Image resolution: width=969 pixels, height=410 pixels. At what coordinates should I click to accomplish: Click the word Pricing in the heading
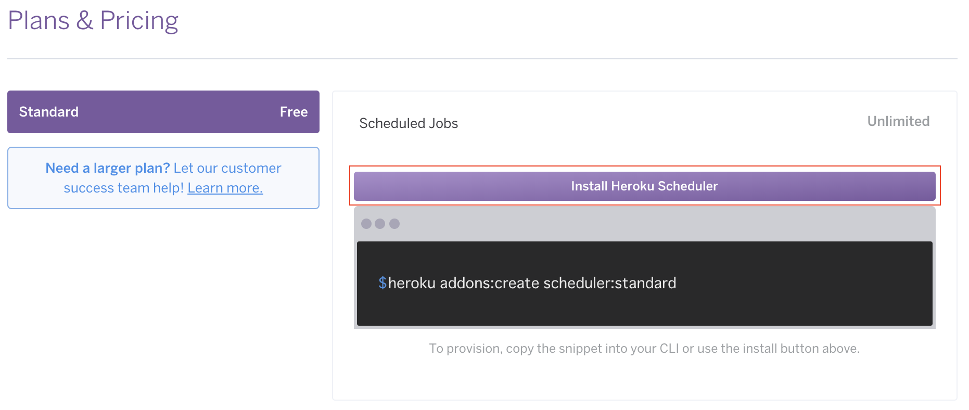tap(139, 21)
